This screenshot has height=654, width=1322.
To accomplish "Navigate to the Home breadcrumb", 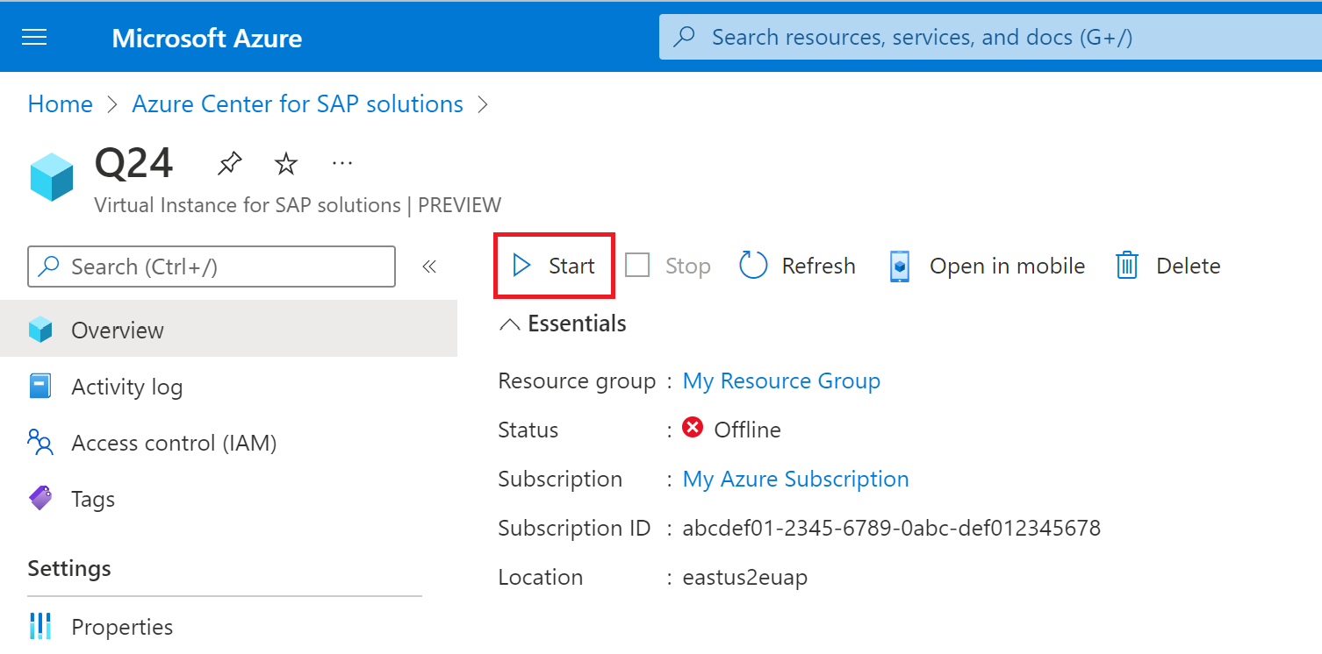I will [x=61, y=103].
